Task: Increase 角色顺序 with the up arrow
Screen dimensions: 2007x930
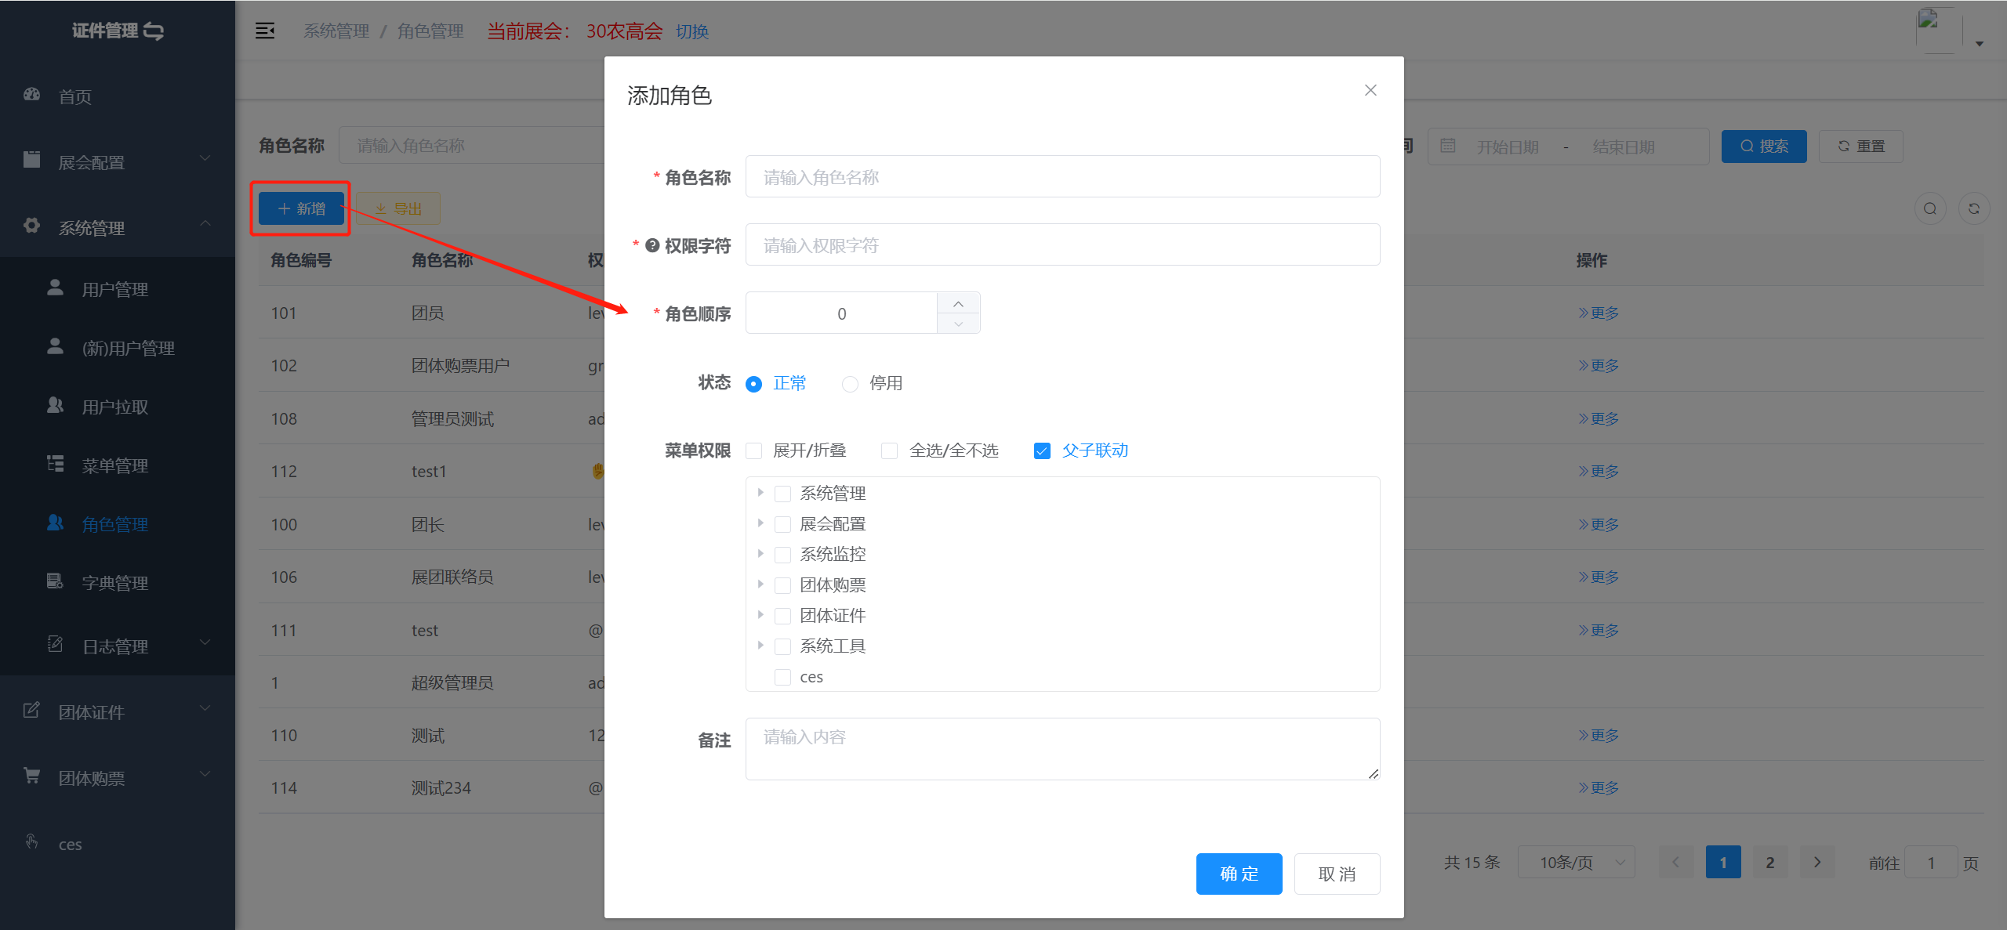Action: click(x=958, y=303)
